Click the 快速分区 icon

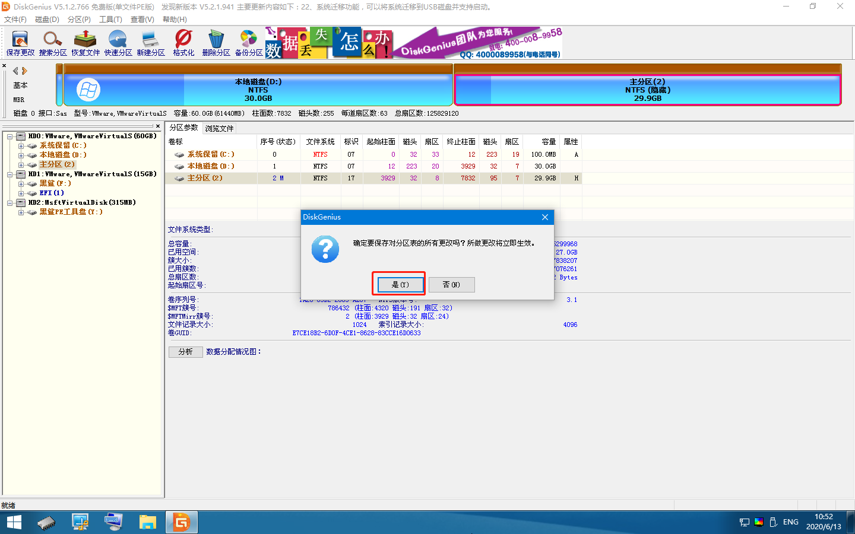coord(117,42)
